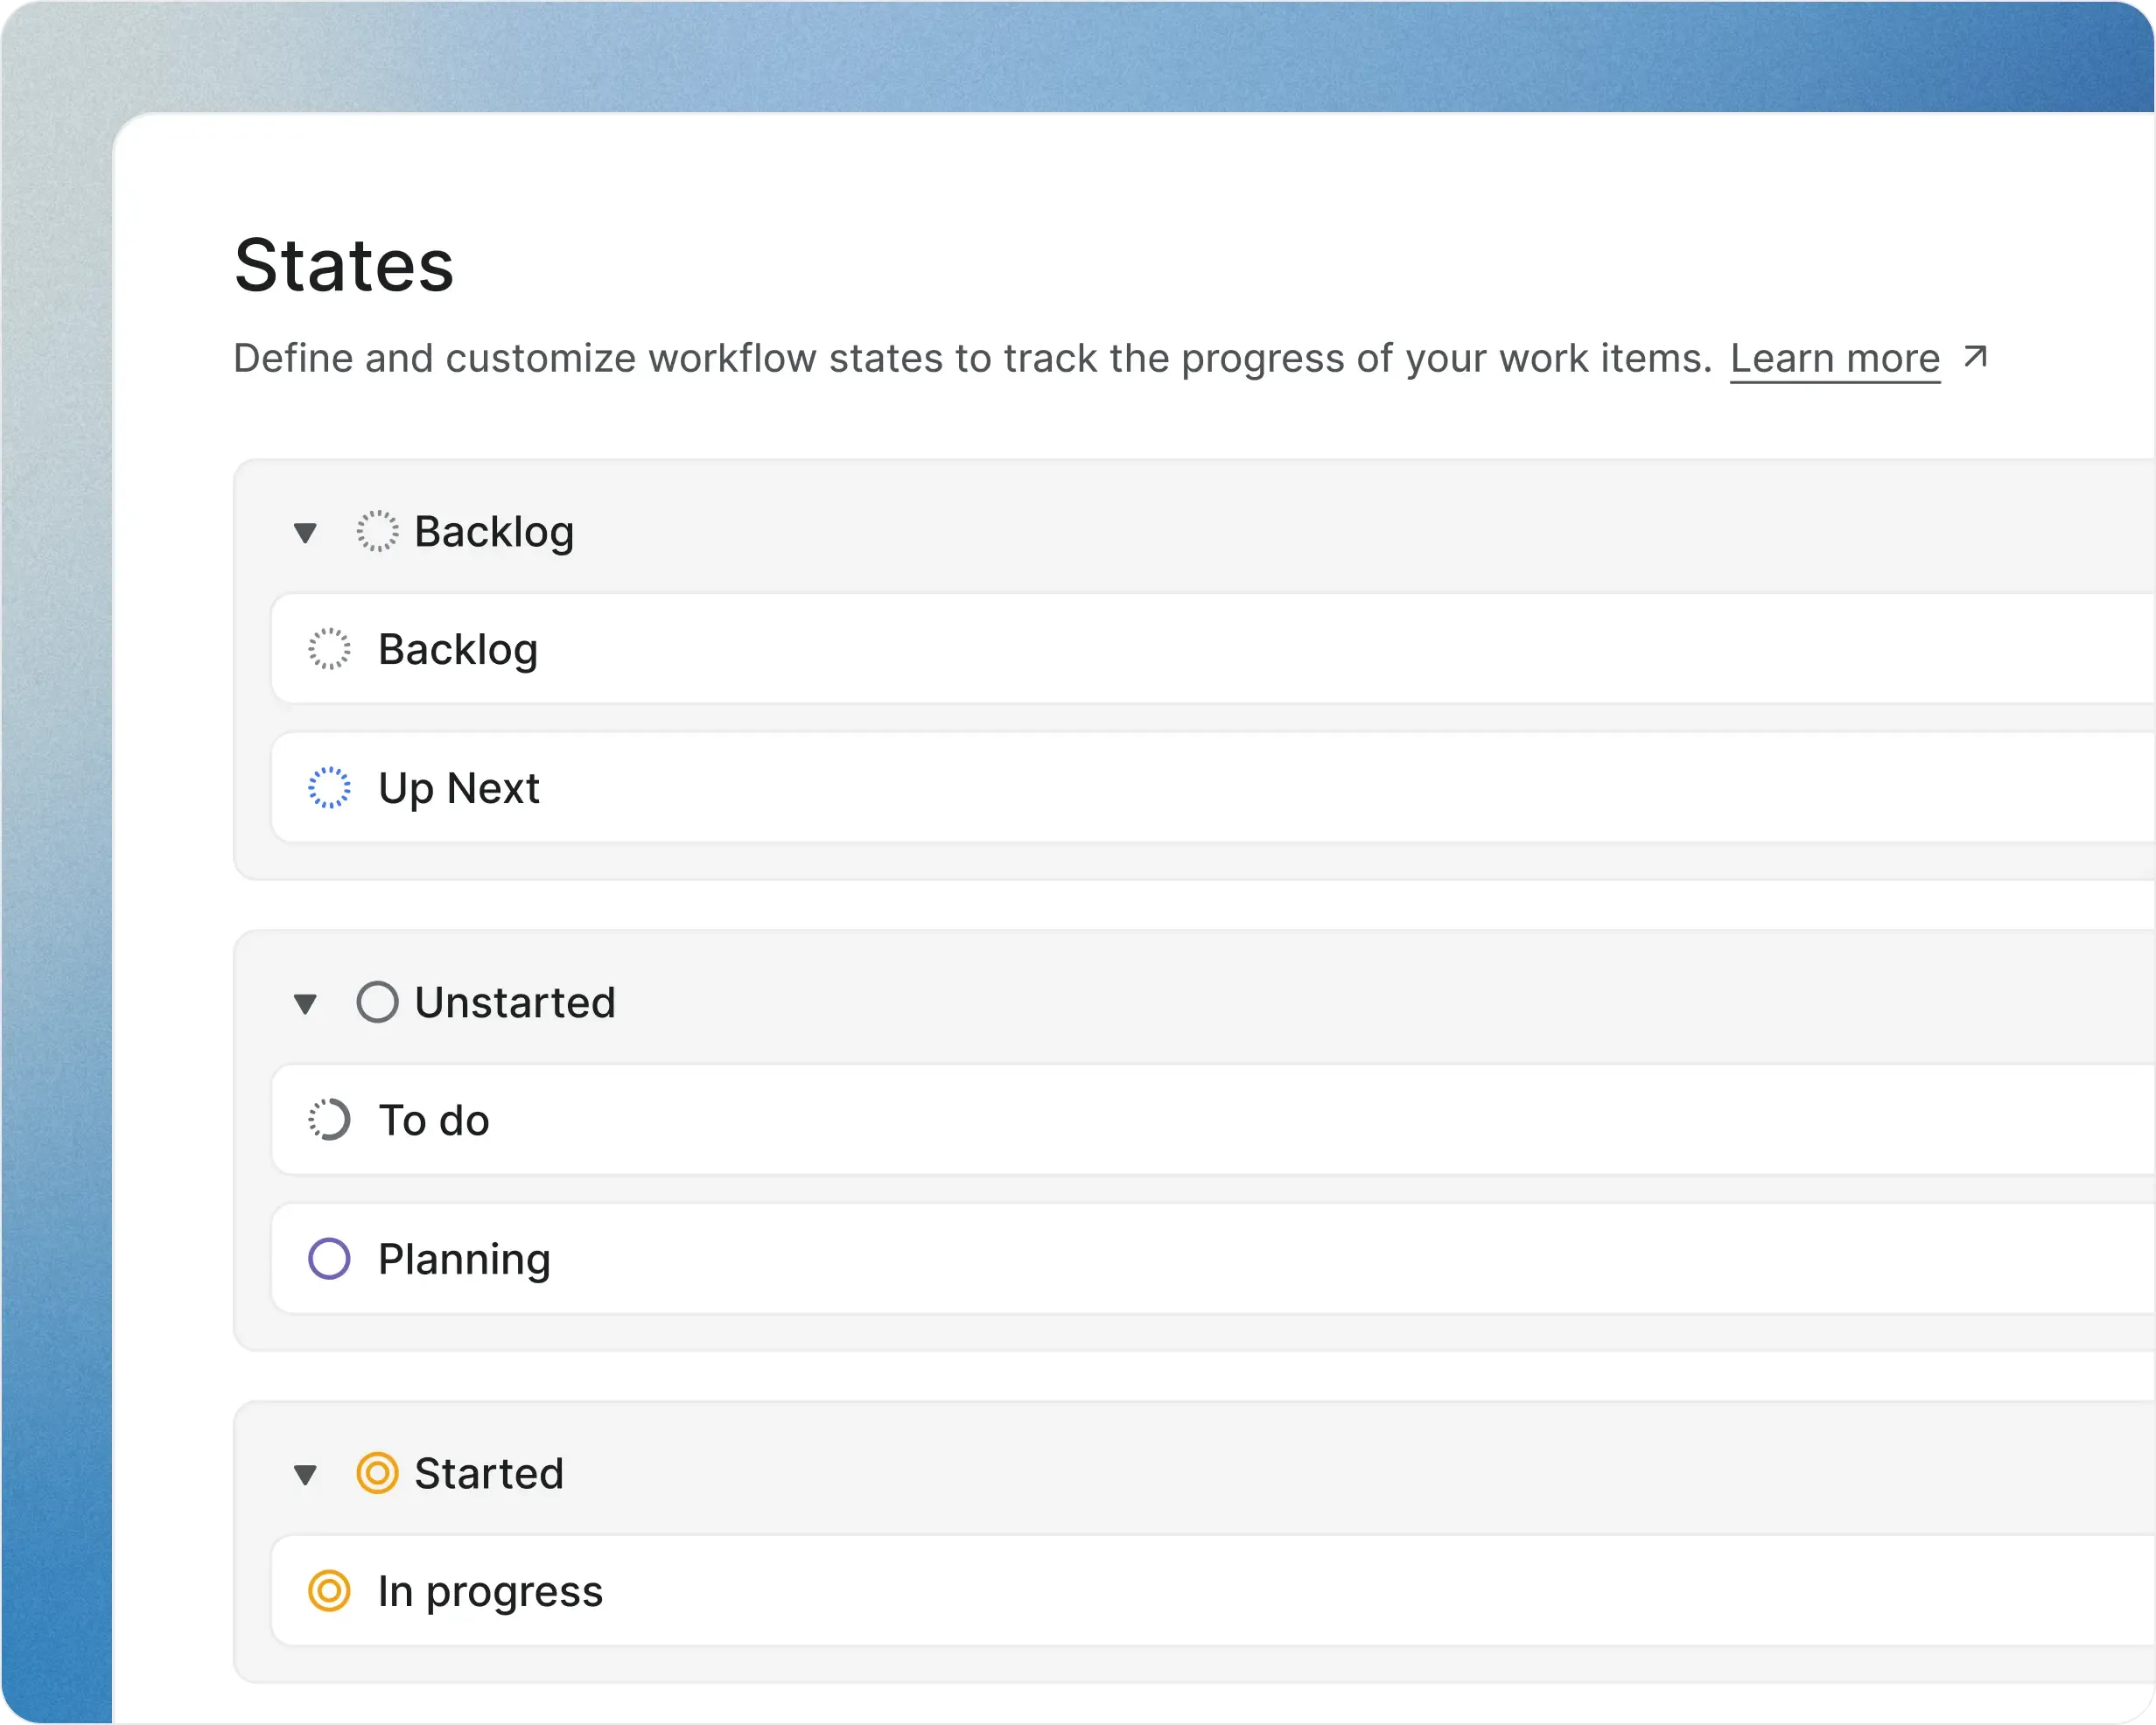The width and height of the screenshot is (2156, 1725).
Task: Click the purple circle icon next to Planning
Action: (330, 1259)
